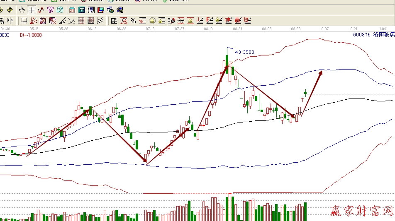
Task: Click the Bt=-1.0000 indicator label
Action: [x=31, y=36]
